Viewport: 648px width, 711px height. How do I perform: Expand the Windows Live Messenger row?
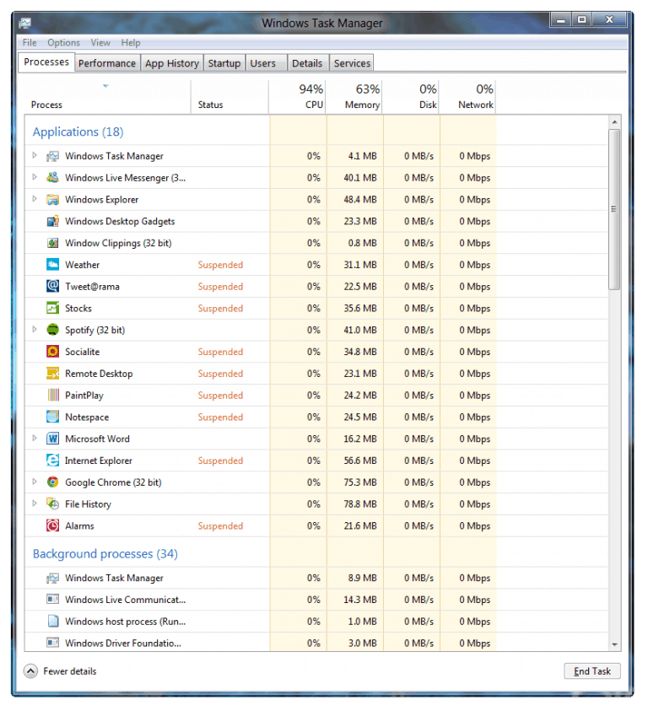(35, 177)
